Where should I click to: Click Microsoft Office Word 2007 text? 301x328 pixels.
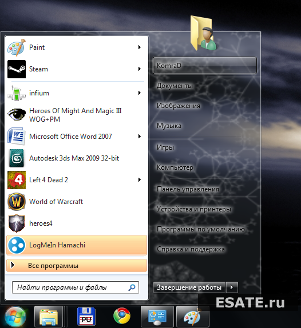tap(70, 137)
